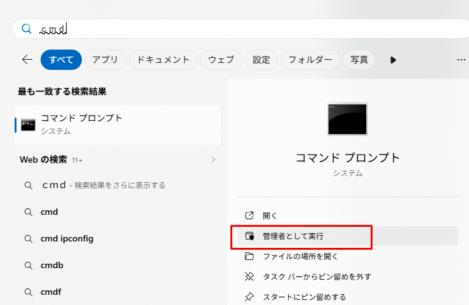Click the play arrow to show more filters
This screenshot has height=305, width=469.
(x=393, y=60)
